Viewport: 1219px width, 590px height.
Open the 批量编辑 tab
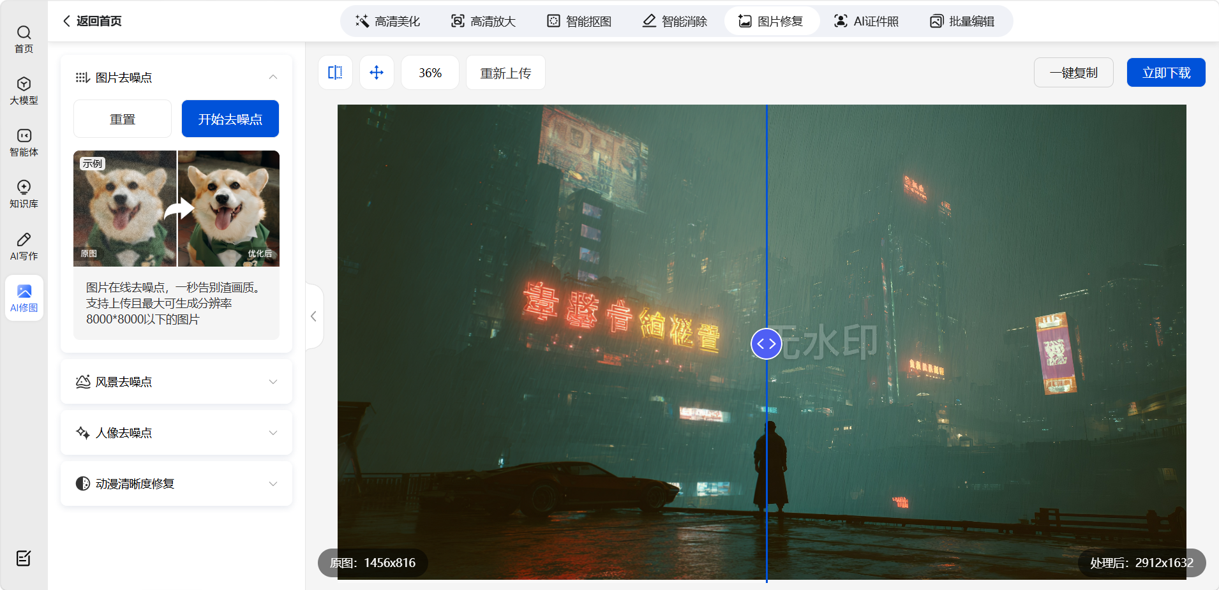point(962,21)
